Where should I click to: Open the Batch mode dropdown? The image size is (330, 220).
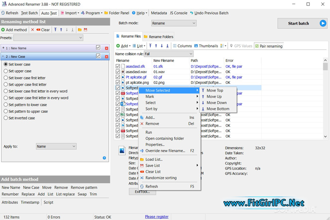click(x=173, y=23)
